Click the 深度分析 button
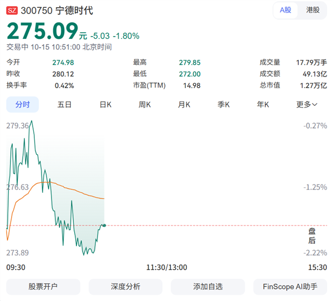This screenshot has width=332, height=301. coord(126,287)
